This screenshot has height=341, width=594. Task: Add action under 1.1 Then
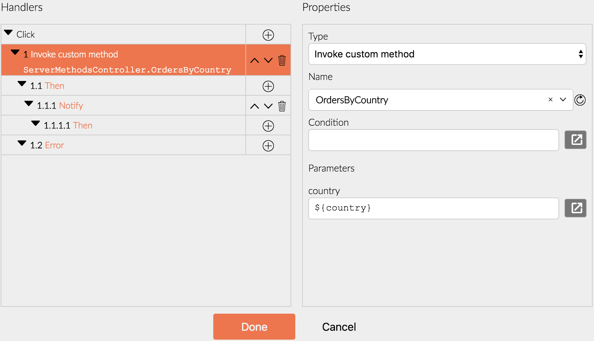tap(268, 86)
